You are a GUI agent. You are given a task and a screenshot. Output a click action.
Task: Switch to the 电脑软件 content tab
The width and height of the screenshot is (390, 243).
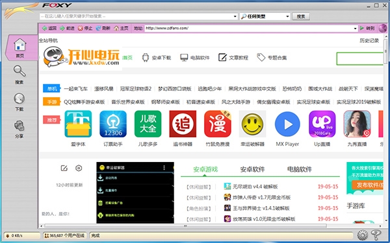point(300,169)
